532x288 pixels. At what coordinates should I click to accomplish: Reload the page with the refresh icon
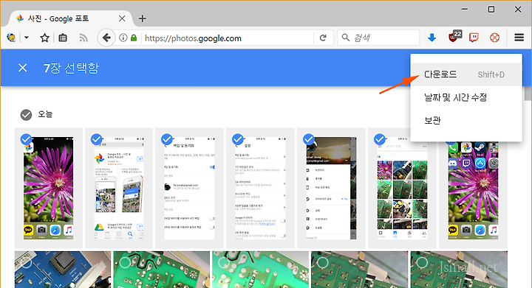coord(323,38)
